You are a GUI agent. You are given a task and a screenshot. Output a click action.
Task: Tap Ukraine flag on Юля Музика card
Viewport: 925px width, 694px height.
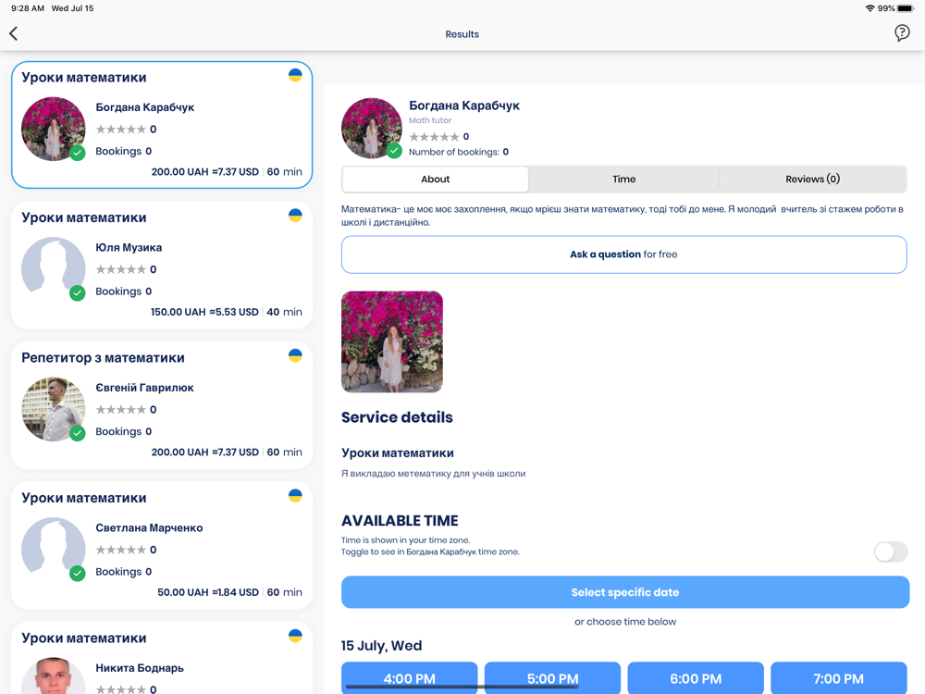pyautogui.click(x=295, y=216)
